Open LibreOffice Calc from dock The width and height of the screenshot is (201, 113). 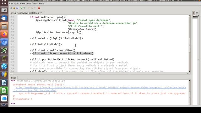coord(4,90)
